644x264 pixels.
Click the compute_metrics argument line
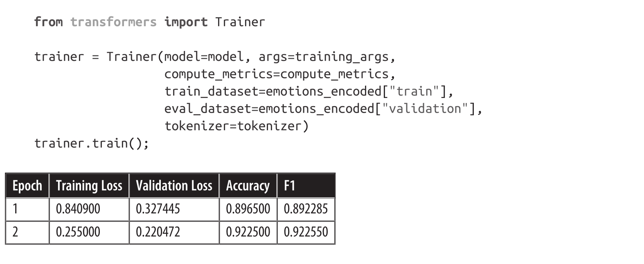pyautogui.click(x=279, y=74)
